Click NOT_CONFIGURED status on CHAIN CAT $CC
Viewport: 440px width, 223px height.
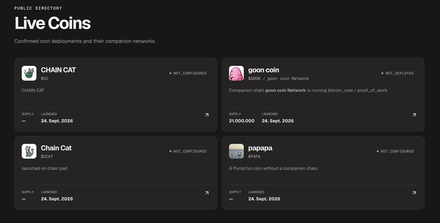click(x=188, y=73)
